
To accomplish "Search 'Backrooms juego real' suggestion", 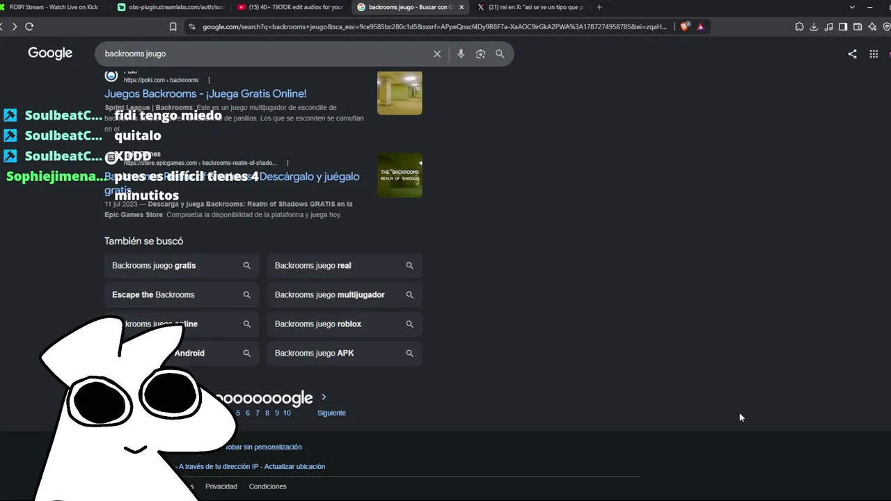I will [345, 266].
